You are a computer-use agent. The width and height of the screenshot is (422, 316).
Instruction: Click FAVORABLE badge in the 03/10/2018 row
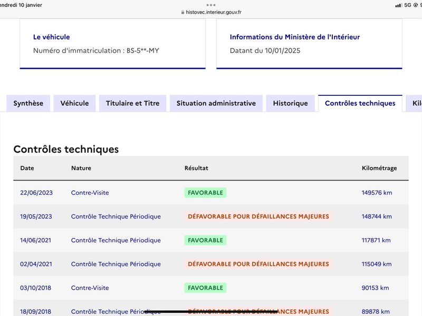205,288
